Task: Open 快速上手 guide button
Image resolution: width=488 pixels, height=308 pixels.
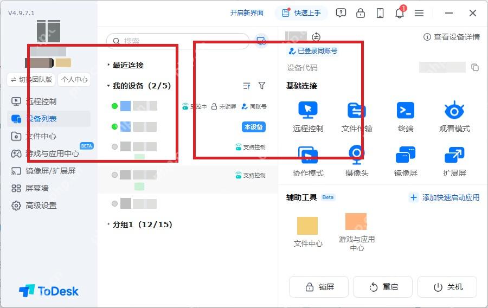Action: coord(301,13)
